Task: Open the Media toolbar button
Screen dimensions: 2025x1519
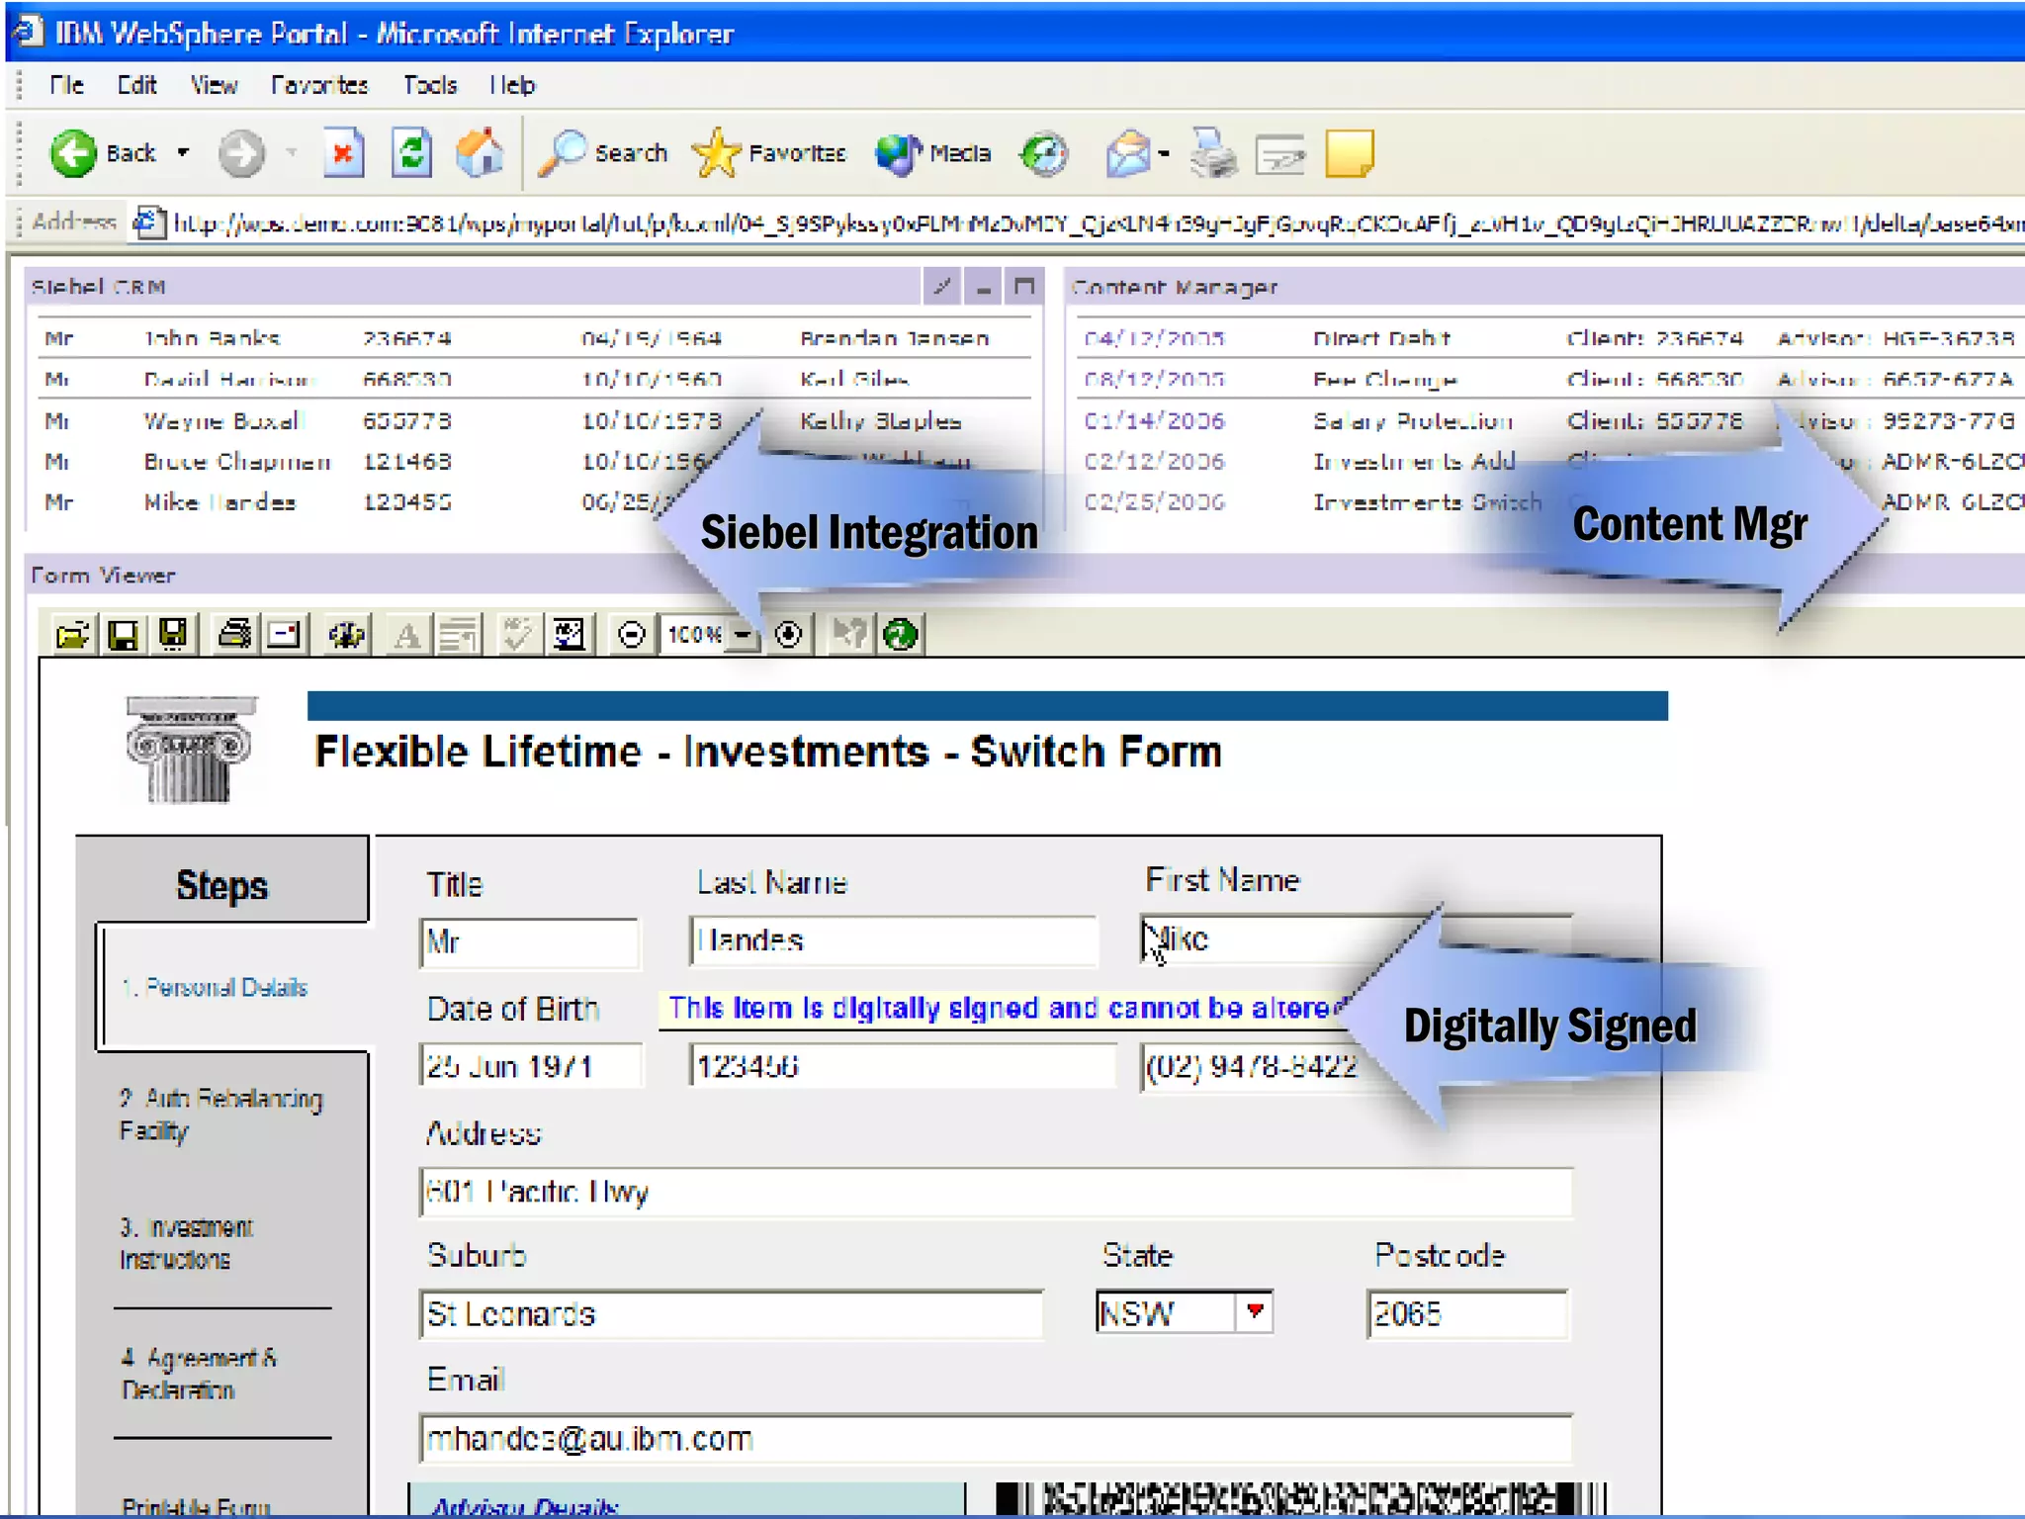Action: coord(933,153)
